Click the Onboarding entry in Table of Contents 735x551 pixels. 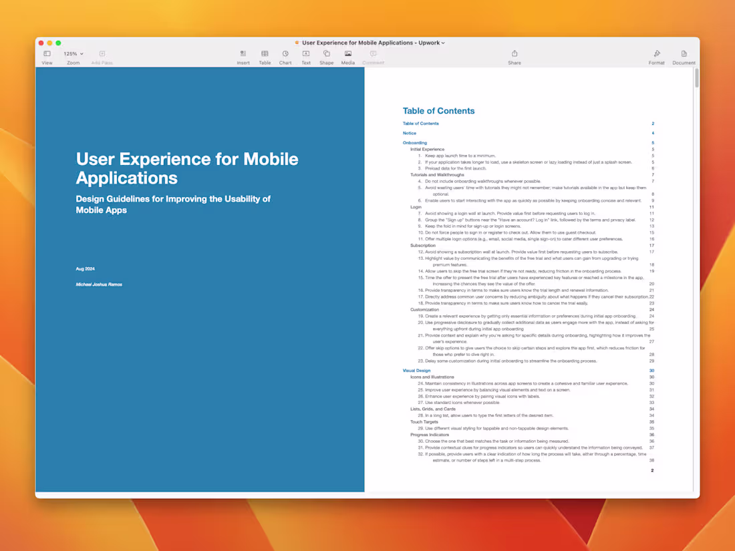(415, 142)
